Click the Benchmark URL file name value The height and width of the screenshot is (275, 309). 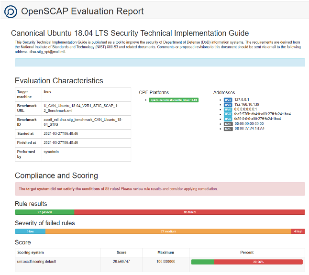pos(81,108)
